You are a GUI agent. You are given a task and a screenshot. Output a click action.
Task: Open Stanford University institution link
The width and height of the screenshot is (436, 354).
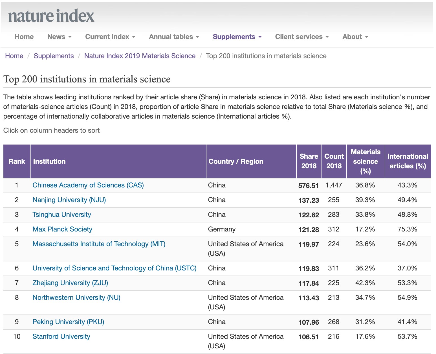point(61,336)
